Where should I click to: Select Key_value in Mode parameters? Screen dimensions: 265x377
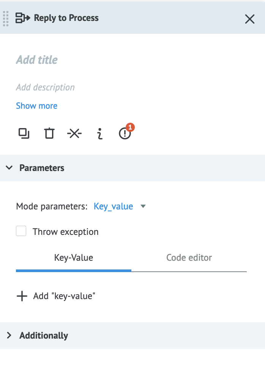click(114, 206)
